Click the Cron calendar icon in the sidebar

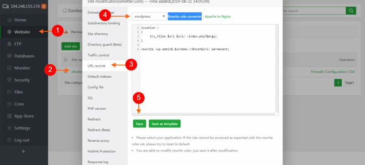pos(9,104)
